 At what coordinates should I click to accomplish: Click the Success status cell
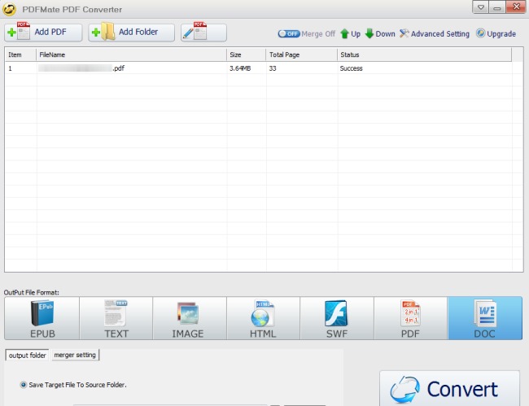click(352, 68)
